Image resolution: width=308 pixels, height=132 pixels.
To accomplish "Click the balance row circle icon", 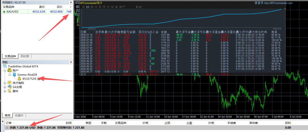I will point(7,127).
